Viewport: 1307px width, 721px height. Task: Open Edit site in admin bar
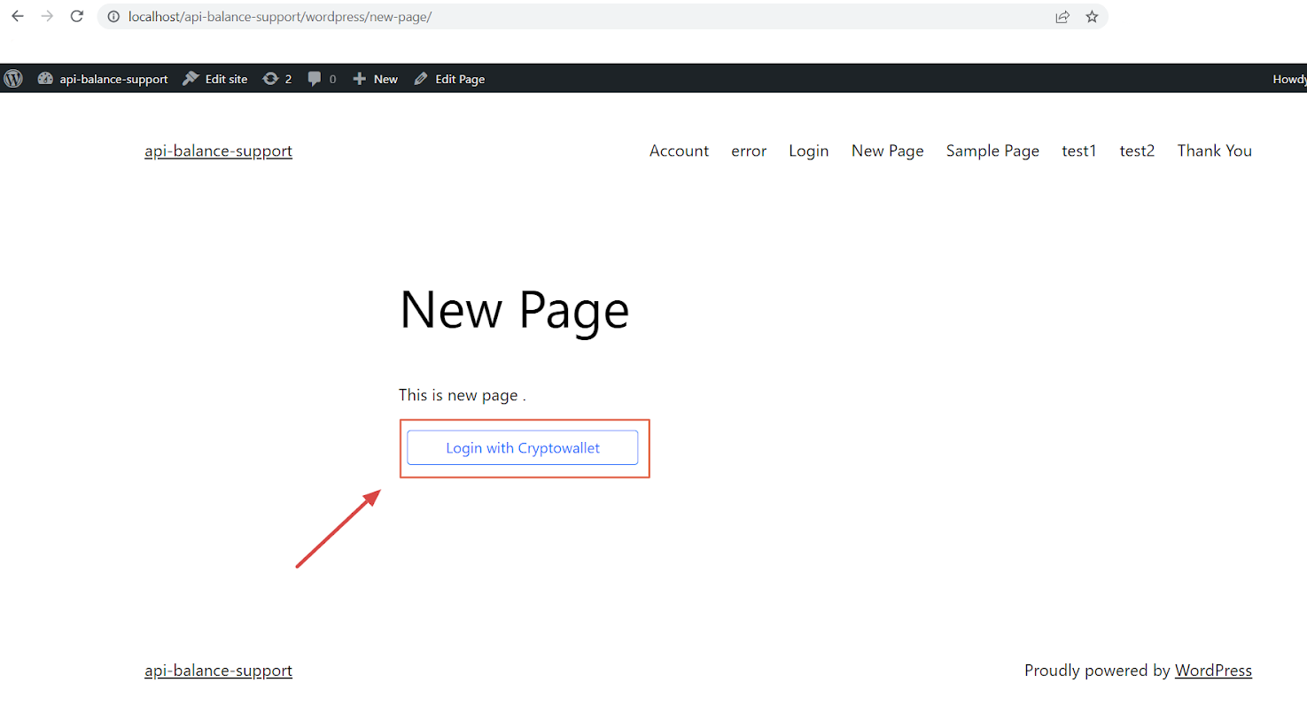[215, 79]
